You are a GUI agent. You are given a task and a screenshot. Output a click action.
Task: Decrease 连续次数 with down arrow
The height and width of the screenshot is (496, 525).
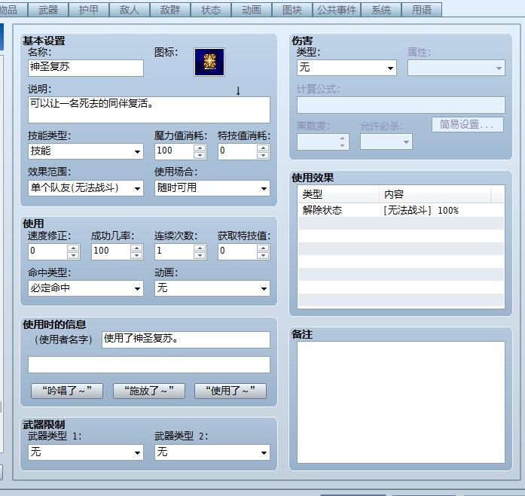pyautogui.click(x=200, y=255)
